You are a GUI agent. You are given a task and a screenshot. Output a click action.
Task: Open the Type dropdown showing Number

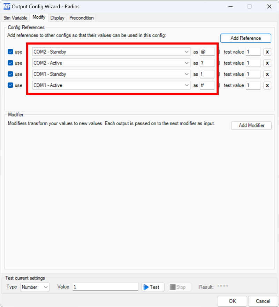coord(35,287)
